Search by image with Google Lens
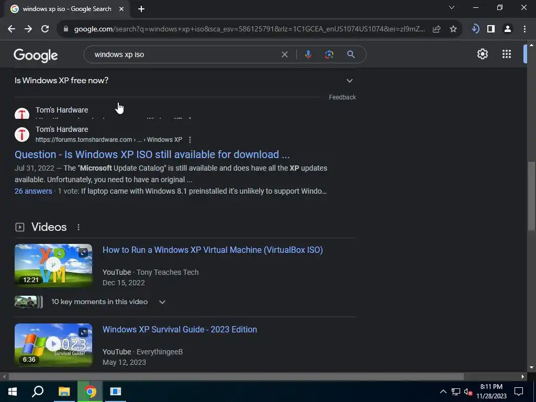This screenshot has height=402, width=536. (329, 54)
